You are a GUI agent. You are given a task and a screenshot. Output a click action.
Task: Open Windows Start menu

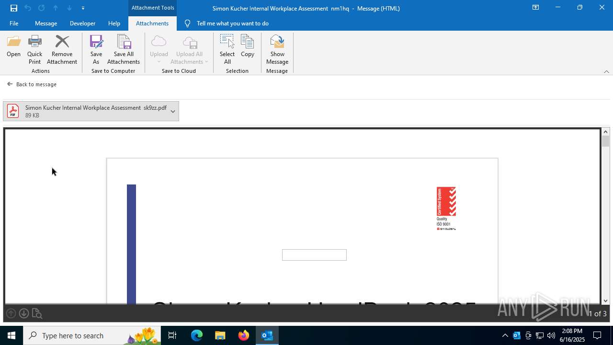(11, 335)
